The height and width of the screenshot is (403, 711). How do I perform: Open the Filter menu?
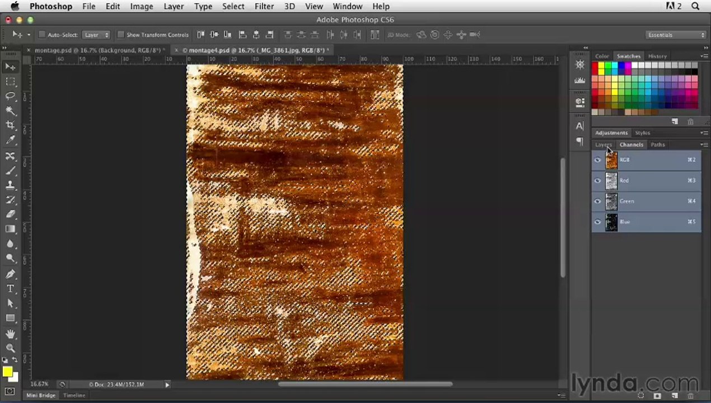(x=264, y=6)
